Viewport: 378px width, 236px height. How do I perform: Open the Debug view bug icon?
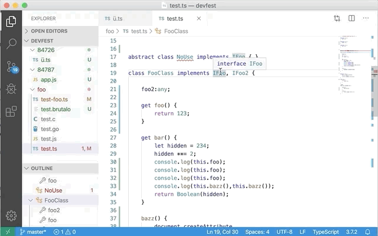11,89
